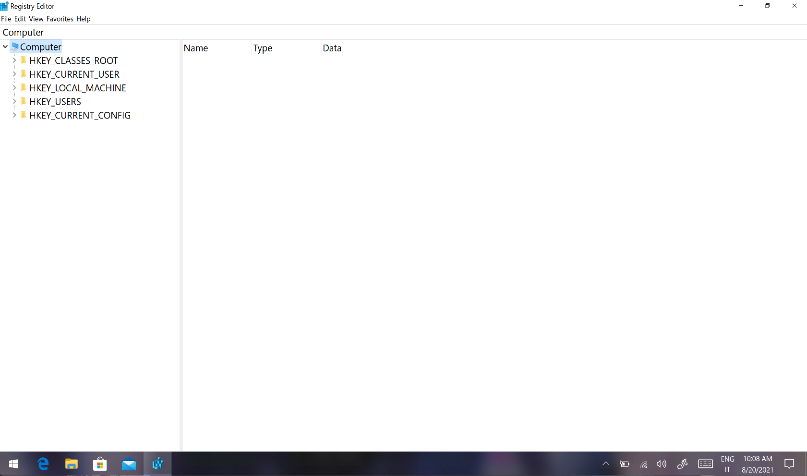
Task: Open the View menu
Action: point(36,19)
